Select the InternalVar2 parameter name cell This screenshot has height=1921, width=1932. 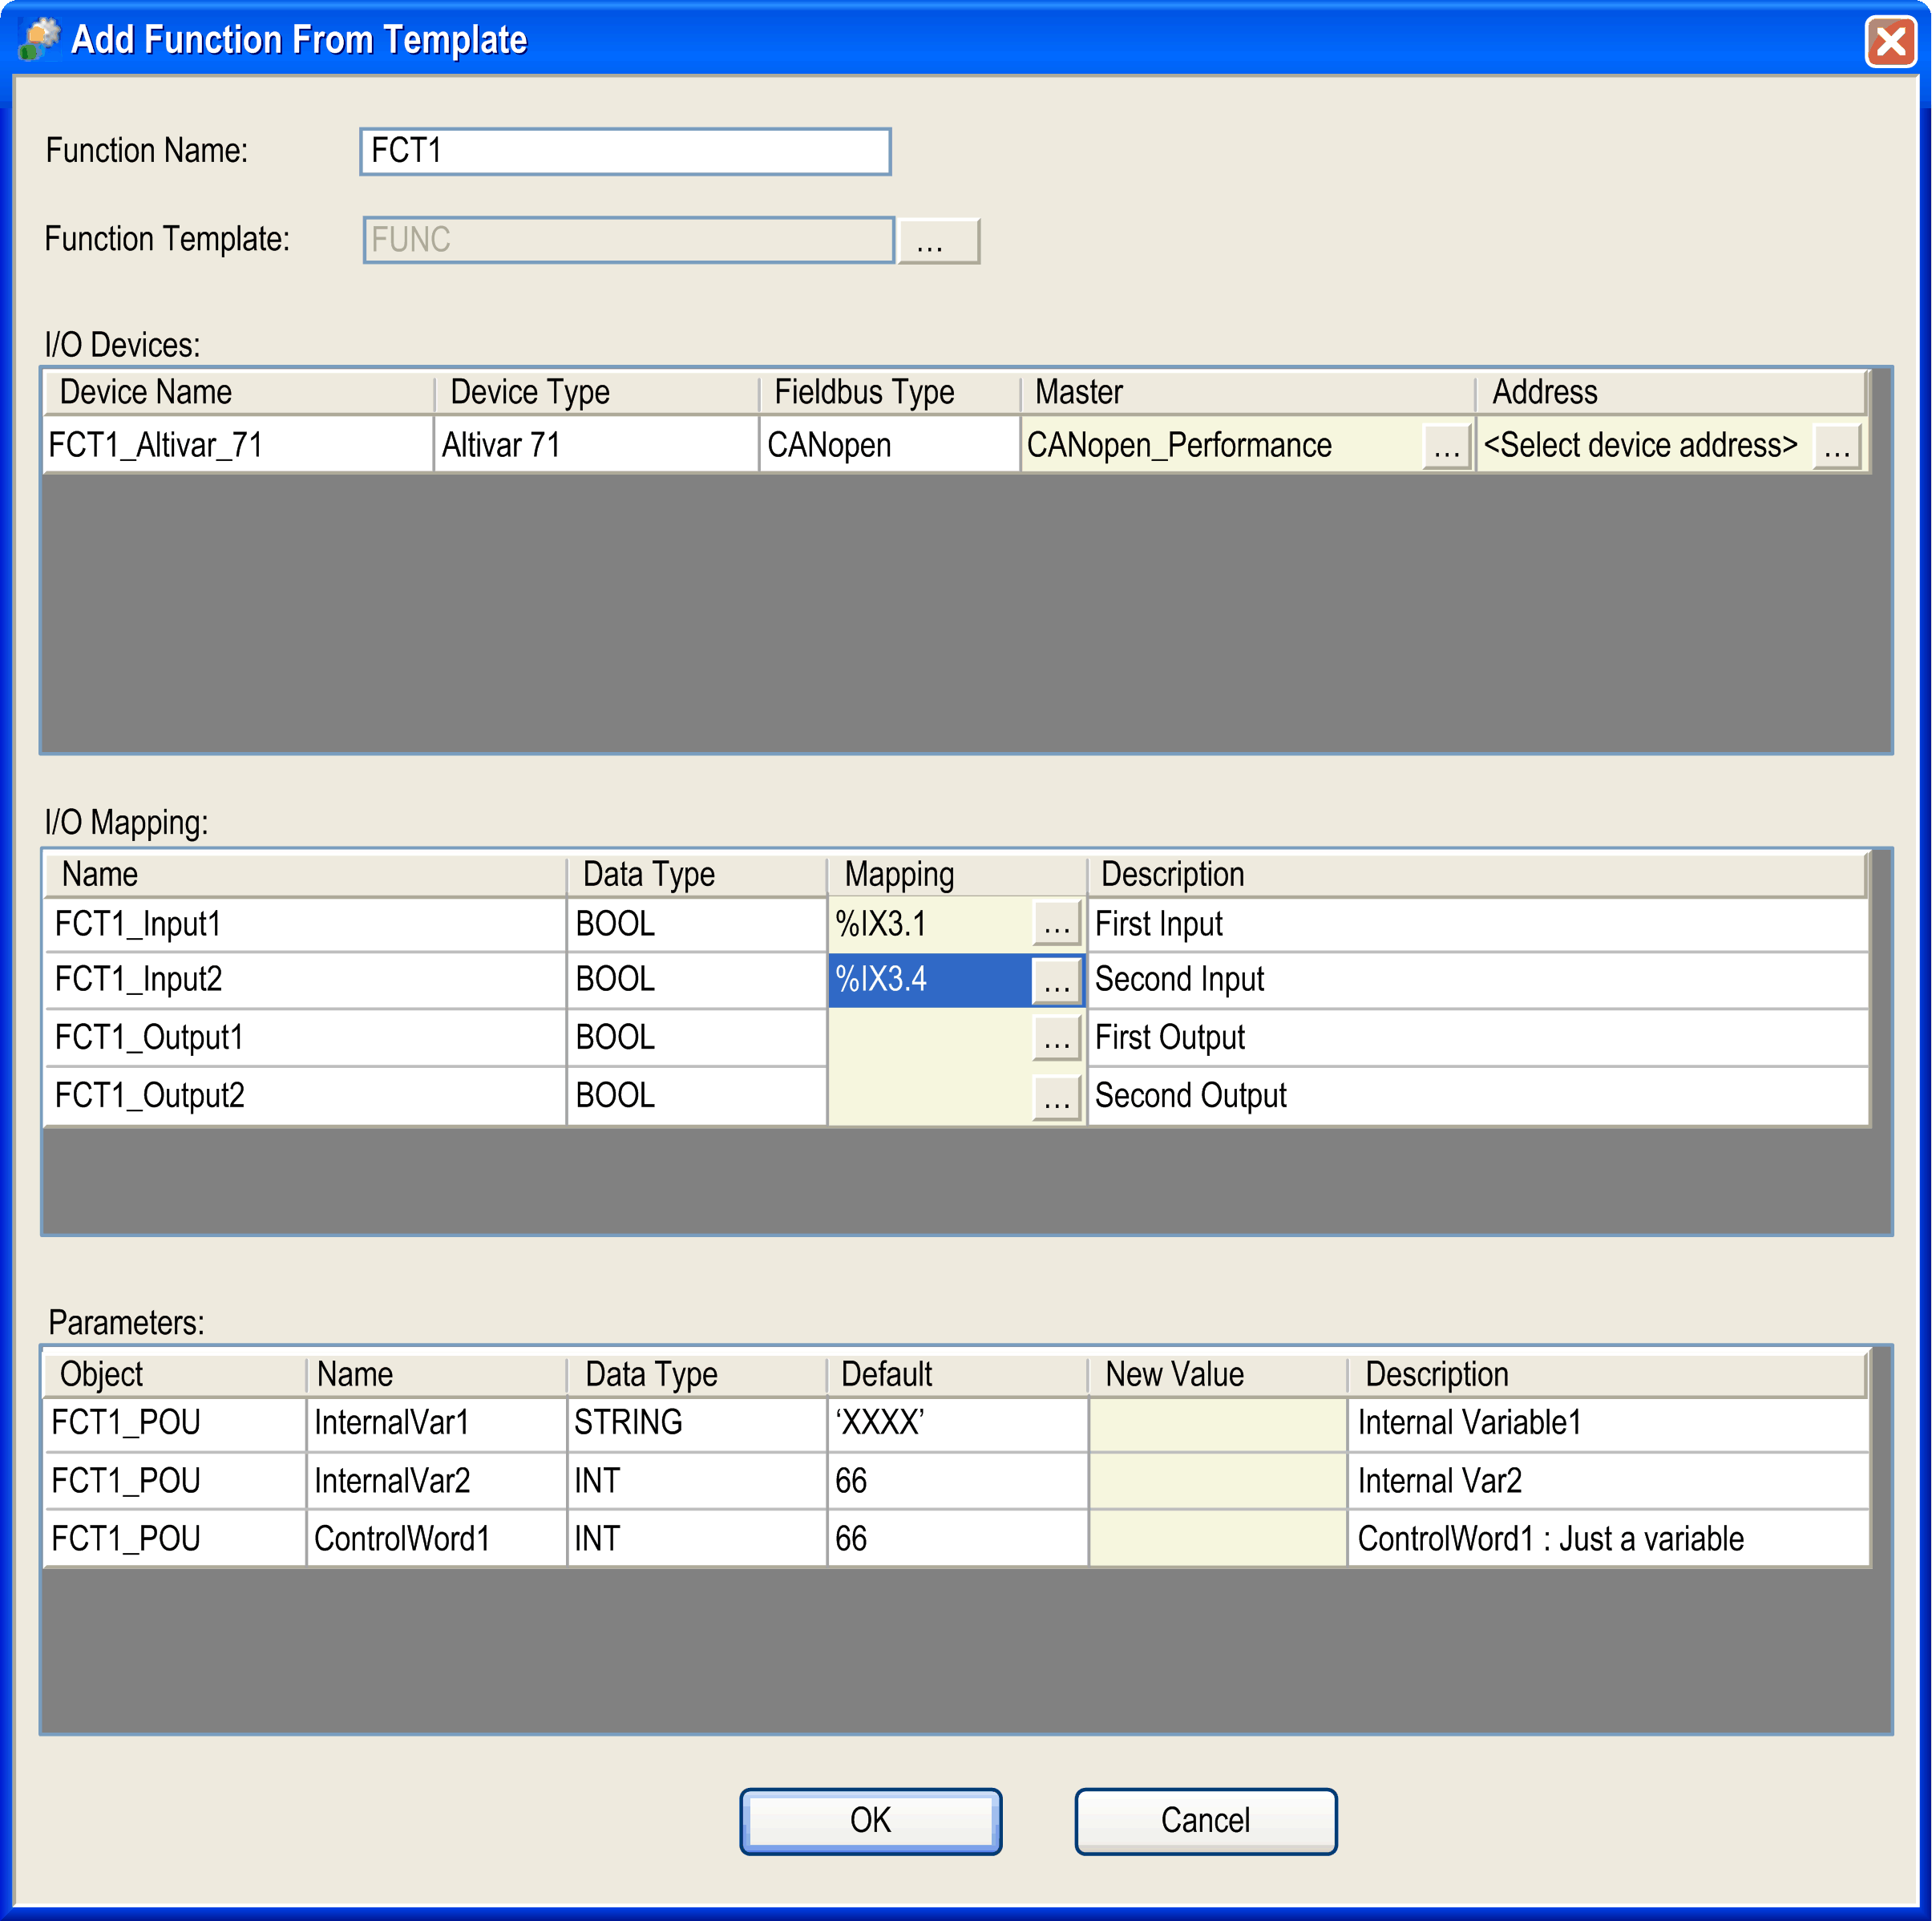click(436, 1481)
